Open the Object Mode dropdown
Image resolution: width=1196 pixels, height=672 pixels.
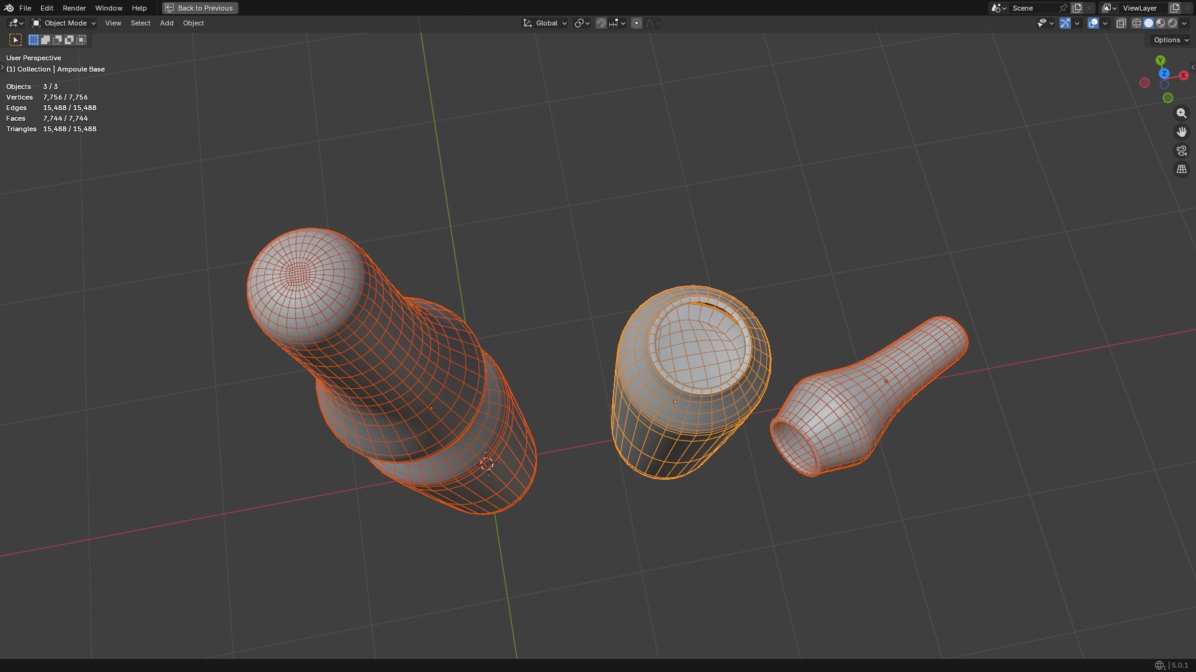(x=64, y=23)
